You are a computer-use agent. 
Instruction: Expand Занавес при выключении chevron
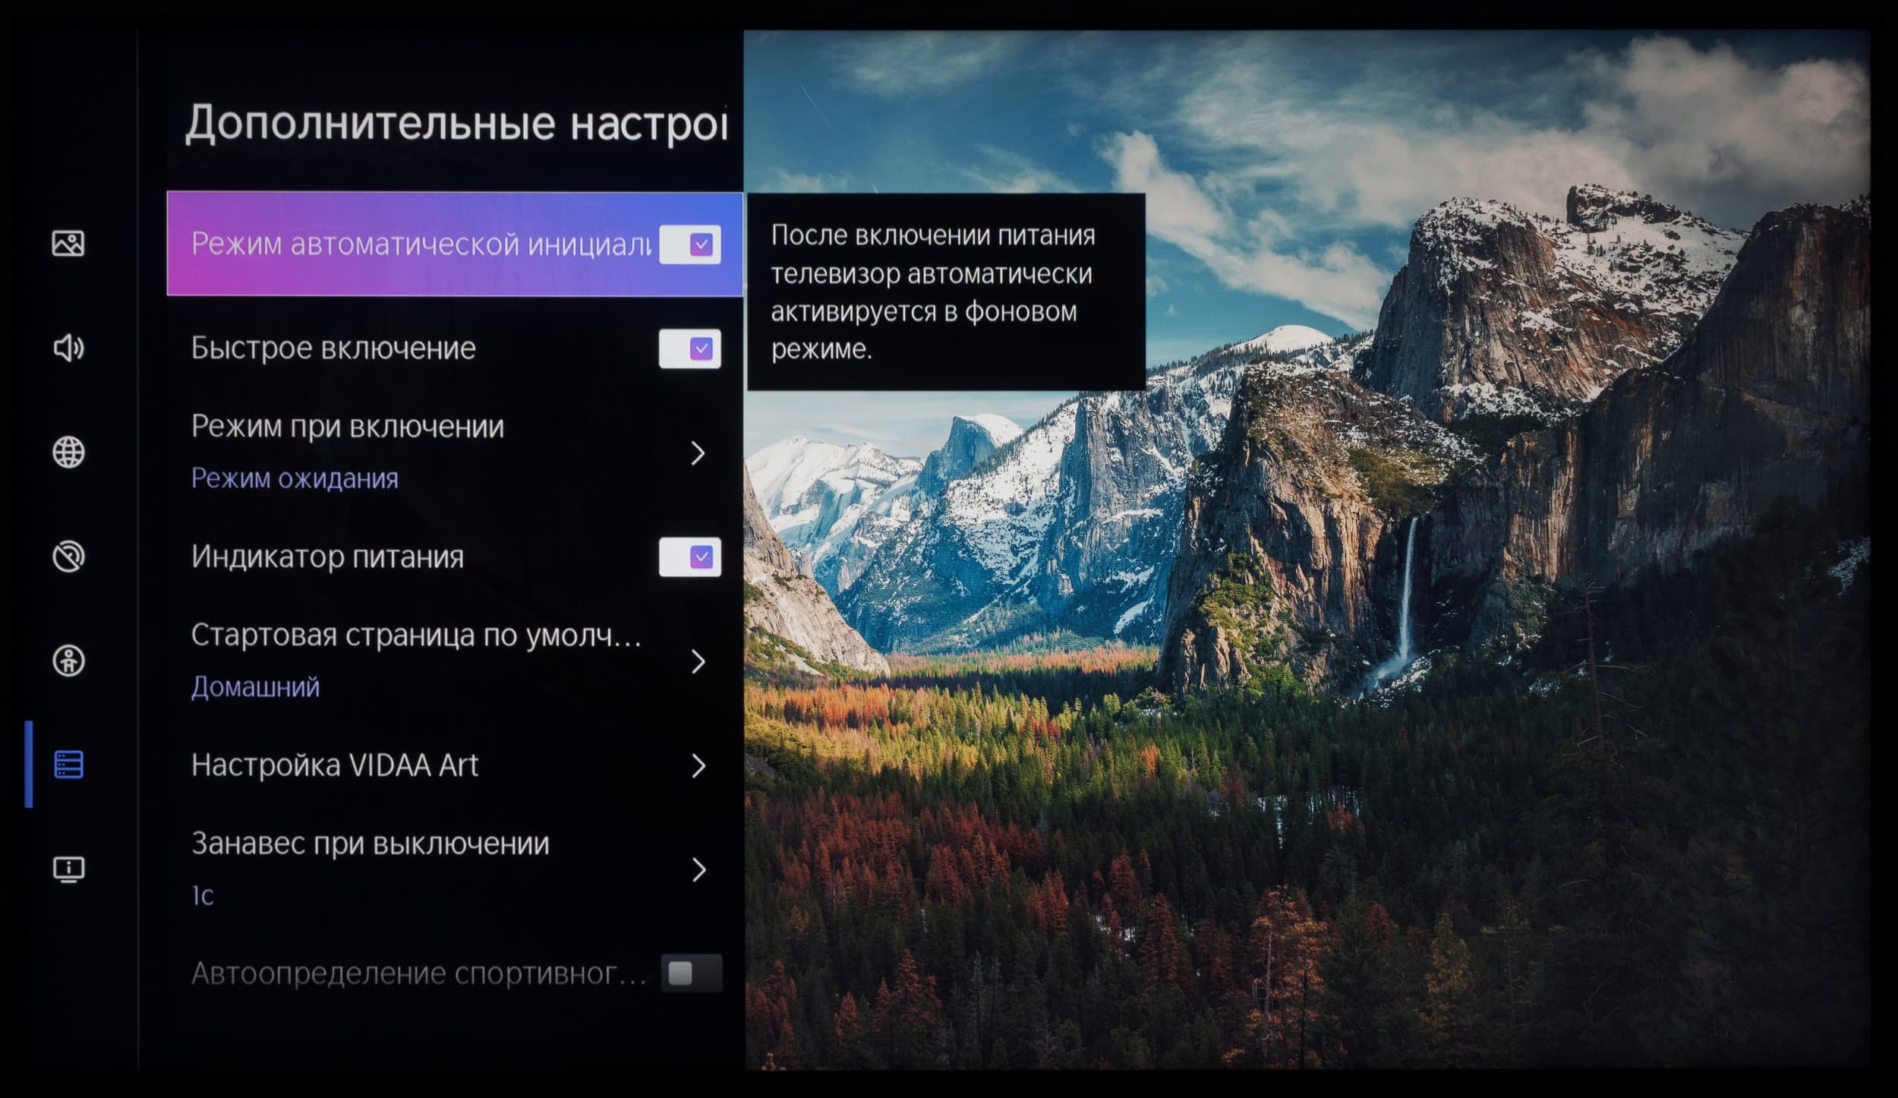tap(698, 869)
